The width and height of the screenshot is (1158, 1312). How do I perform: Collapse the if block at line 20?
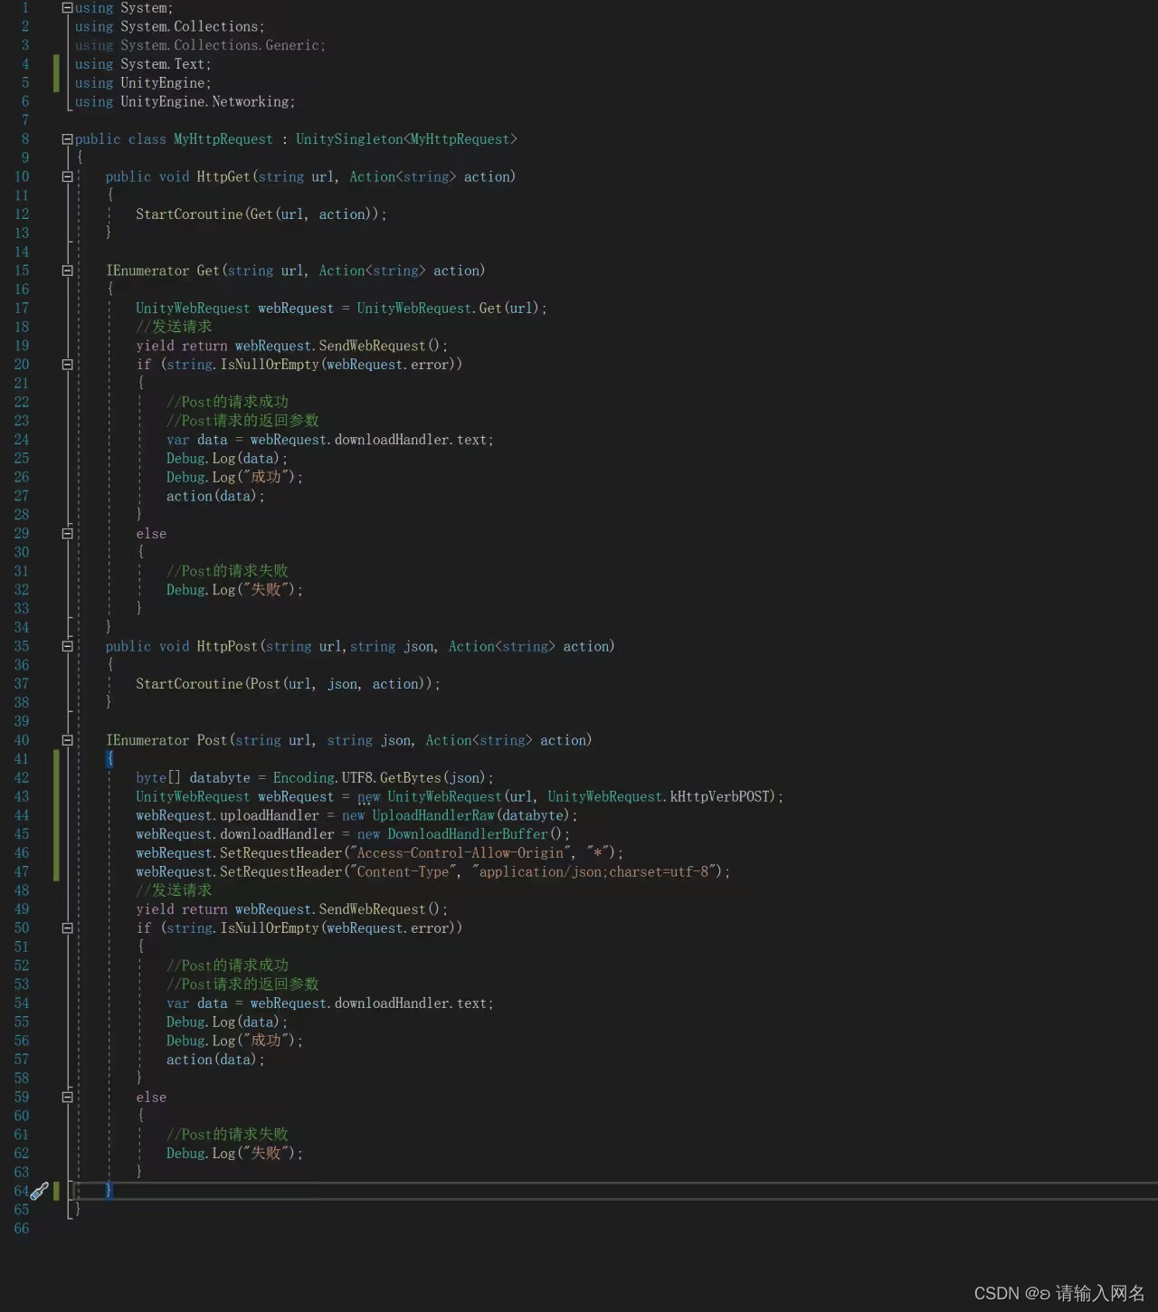coord(67,365)
